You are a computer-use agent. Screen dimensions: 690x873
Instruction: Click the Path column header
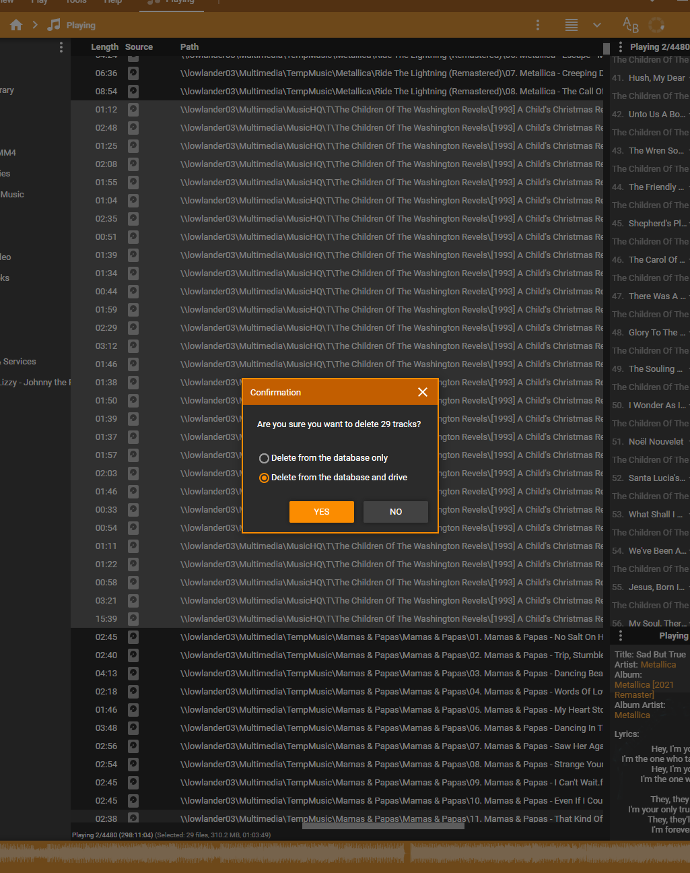189,47
